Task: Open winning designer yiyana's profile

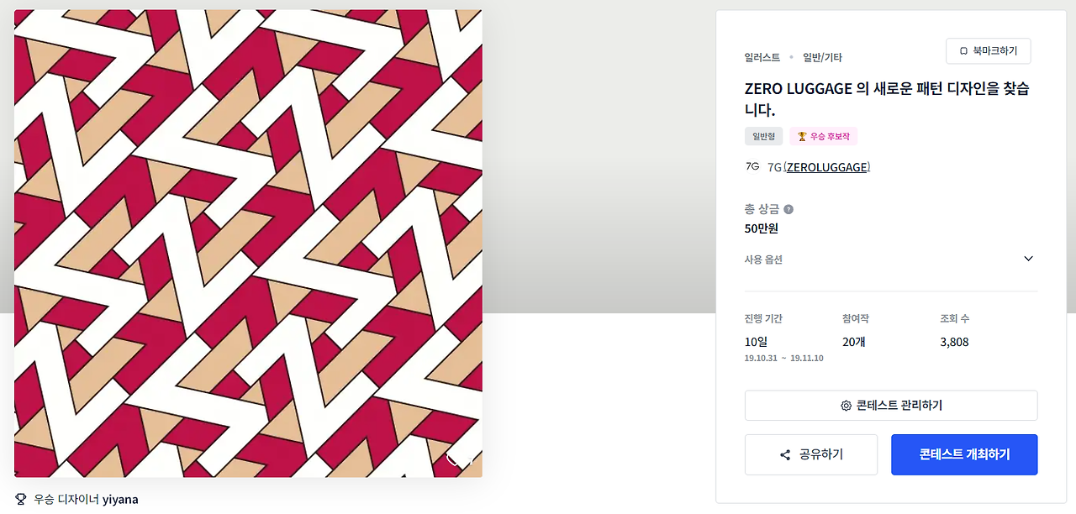Action: [x=120, y=499]
